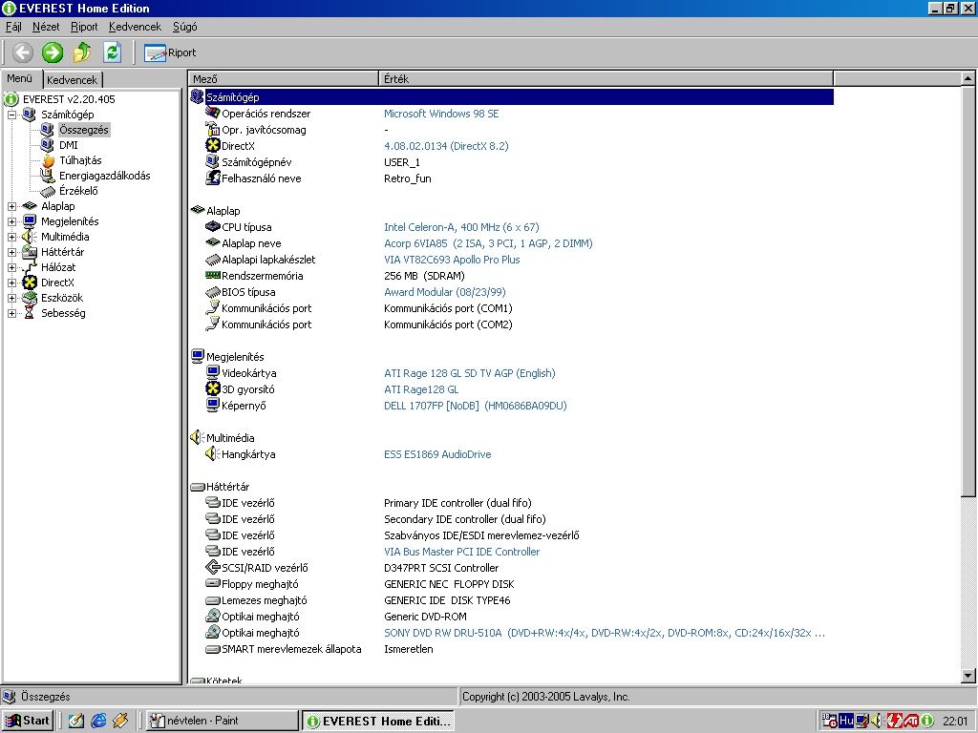Image resolution: width=978 pixels, height=733 pixels.
Task: Launch Internet Explorer from quick launch
Action: tap(98, 720)
